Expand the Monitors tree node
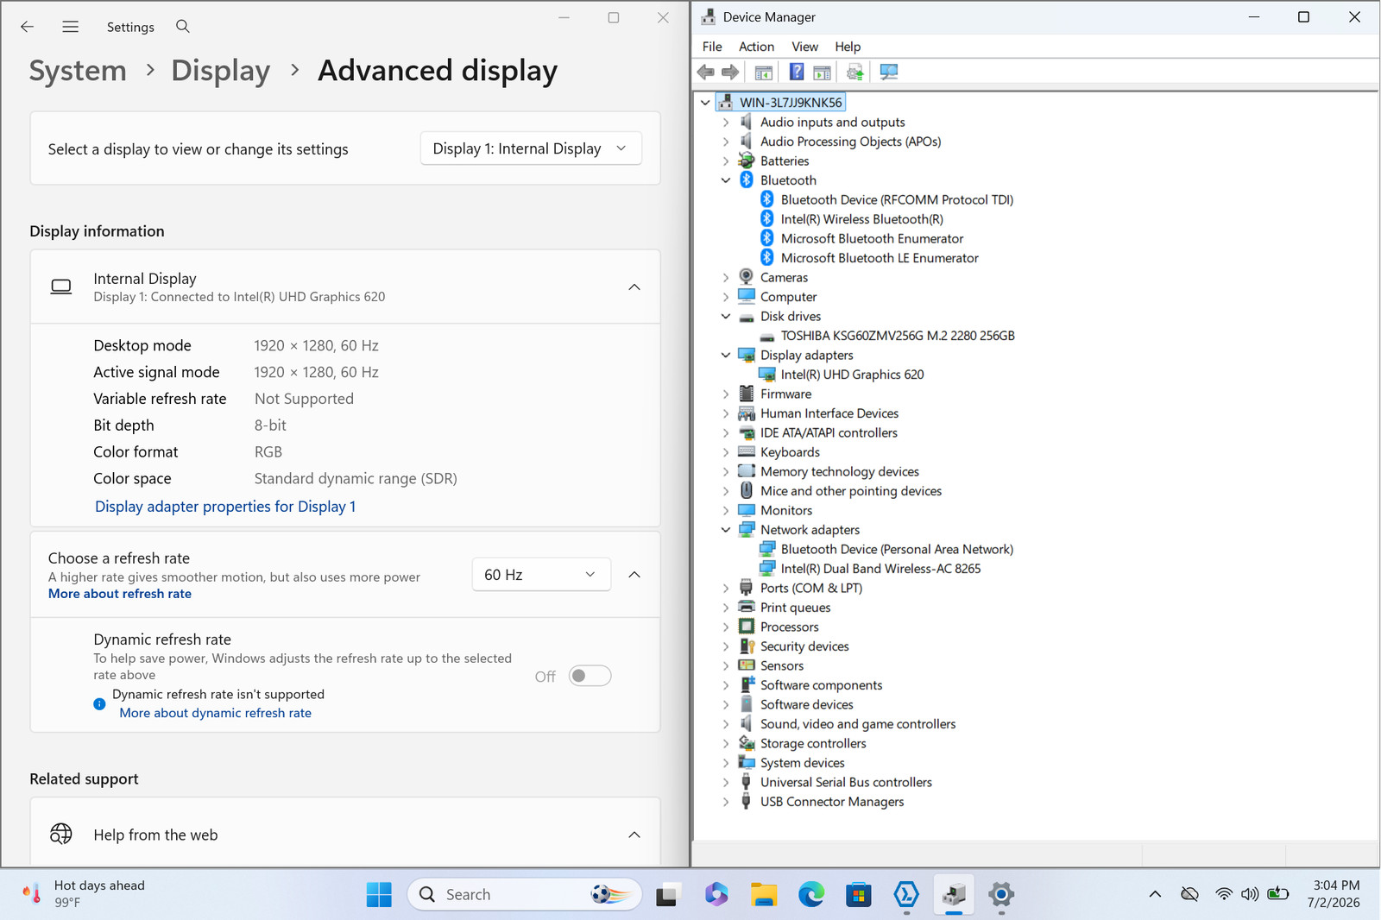This screenshot has width=1381, height=920. pos(726,511)
